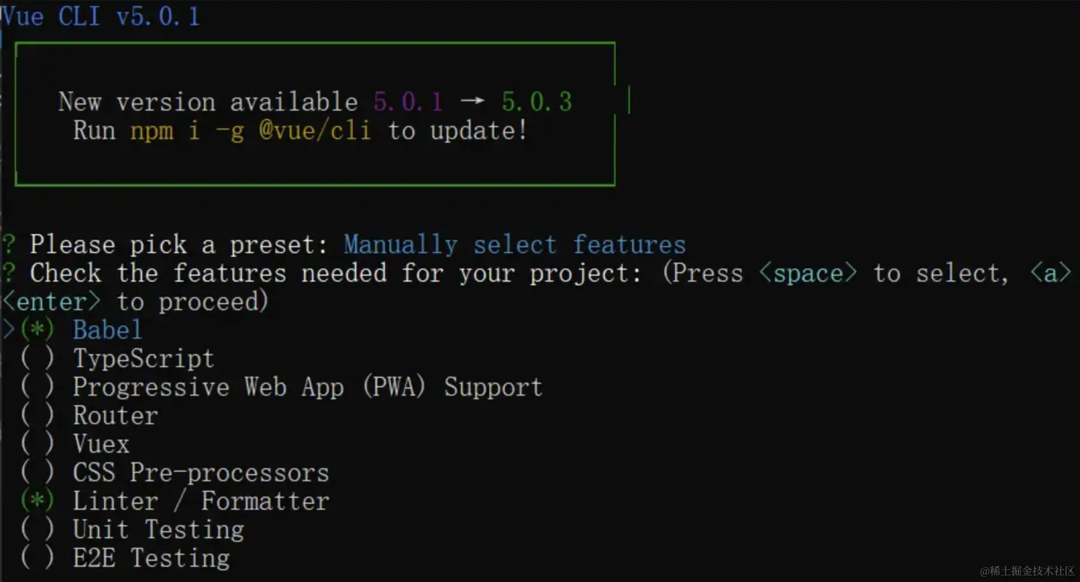Click the Vue CLI v5.0.1 header
1080x582 pixels.
[100, 16]
